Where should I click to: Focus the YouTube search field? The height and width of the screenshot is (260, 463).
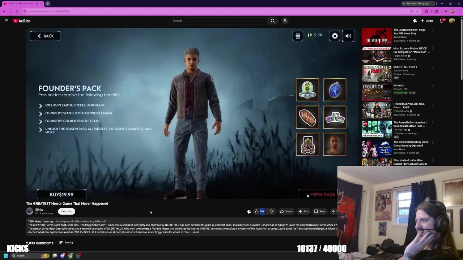219,21
